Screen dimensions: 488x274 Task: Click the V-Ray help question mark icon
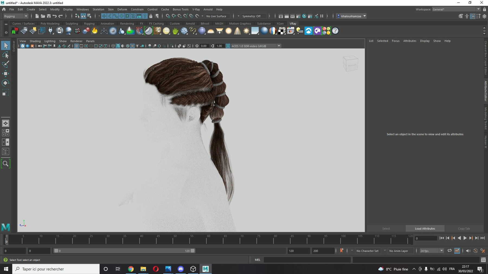click(x=335, y=31)
